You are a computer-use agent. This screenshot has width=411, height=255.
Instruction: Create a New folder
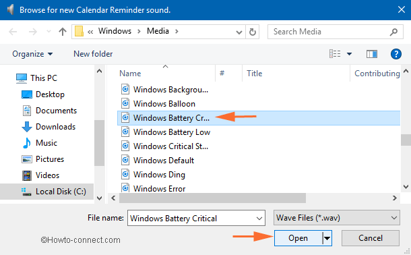click(93, 54)
